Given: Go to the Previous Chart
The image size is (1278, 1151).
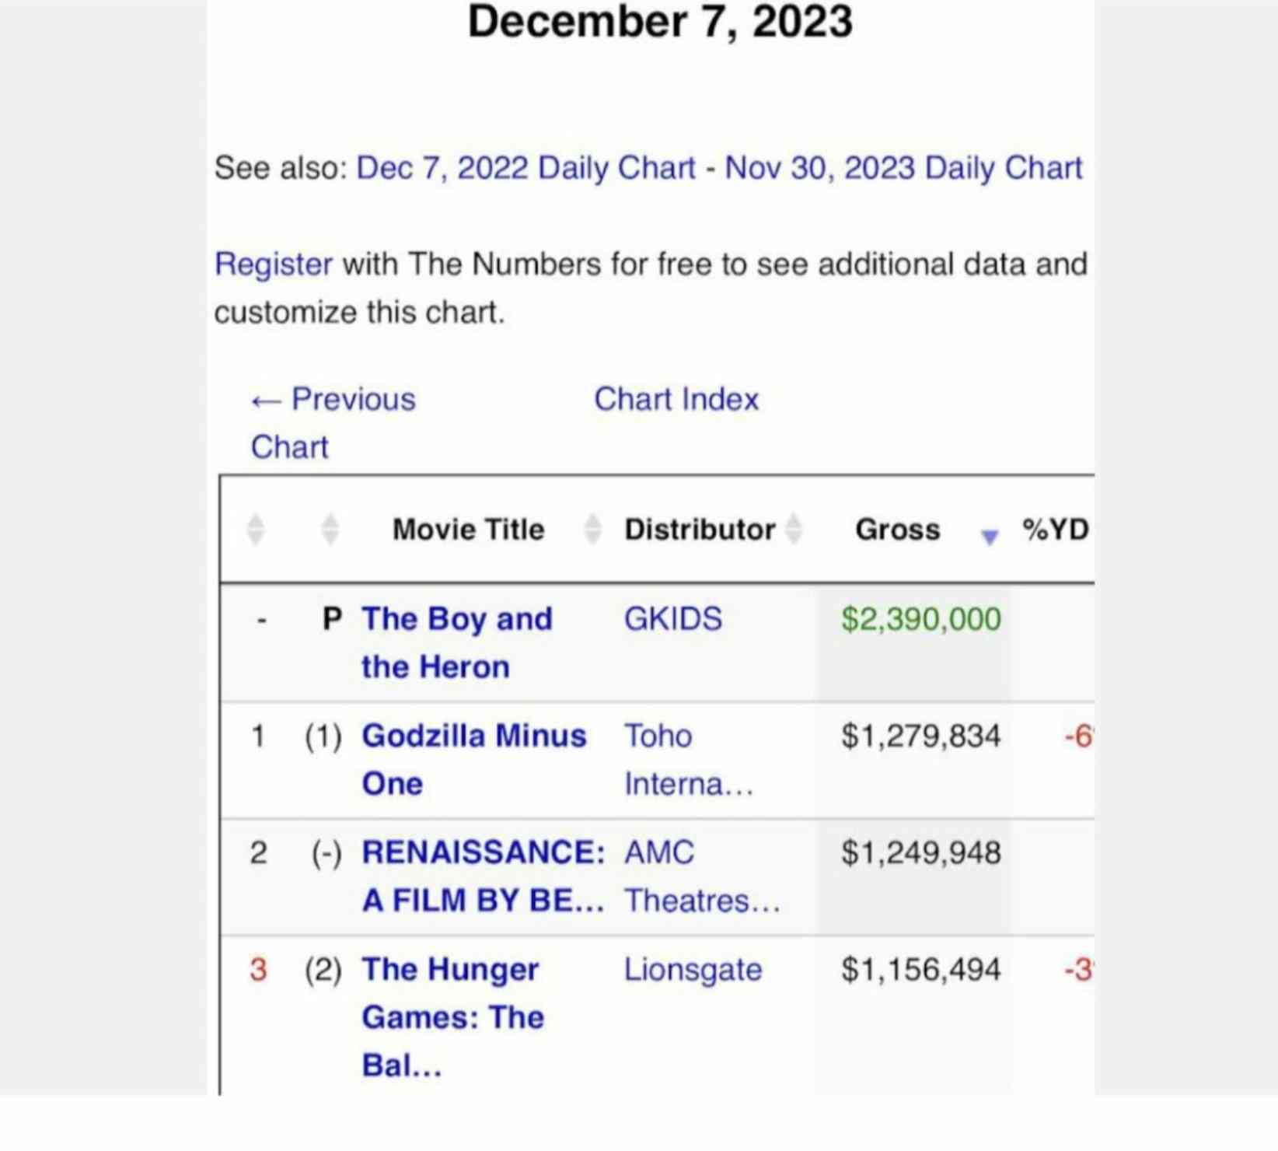Looking at the screenshot, I should pyautogui.click(x=333, y=423).
